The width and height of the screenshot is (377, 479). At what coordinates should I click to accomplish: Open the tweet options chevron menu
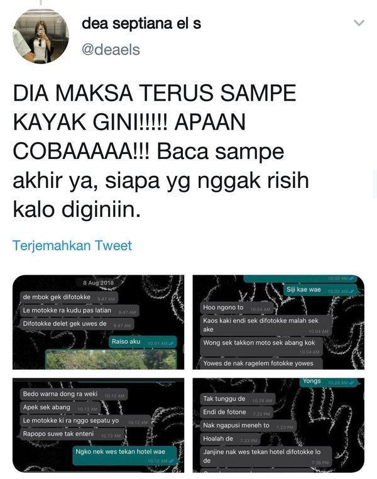point(359,23)
